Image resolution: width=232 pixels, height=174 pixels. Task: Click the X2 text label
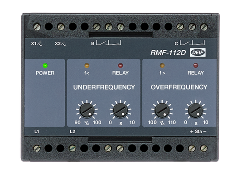pyautogui.click(x=58, y=43)
